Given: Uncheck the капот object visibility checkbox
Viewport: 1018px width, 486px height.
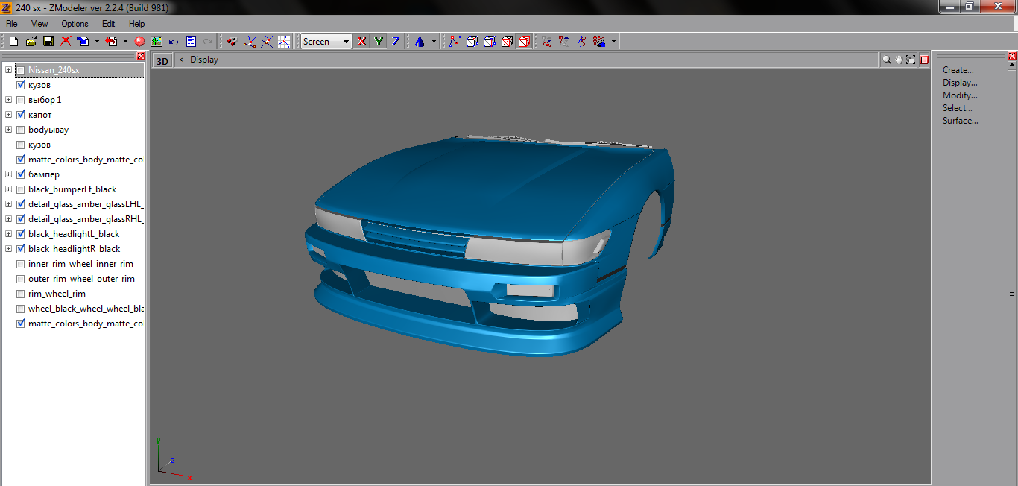Looking at the screenshot, I should click(20, 115).
